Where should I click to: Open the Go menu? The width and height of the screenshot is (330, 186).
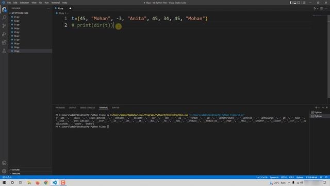40,3
